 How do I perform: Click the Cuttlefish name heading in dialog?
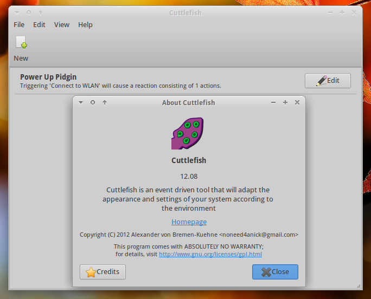coord(189,160)
